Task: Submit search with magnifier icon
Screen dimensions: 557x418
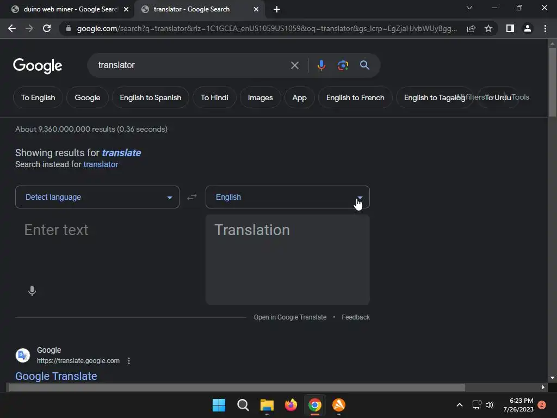Action: point(364,65)
